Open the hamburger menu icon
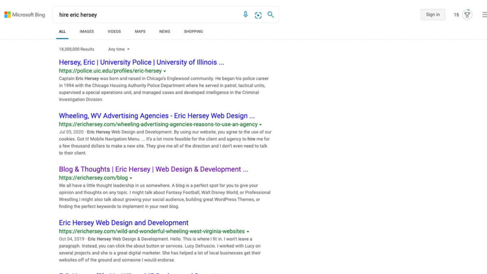This screenshot has width=487, height=274. point(484,15)
